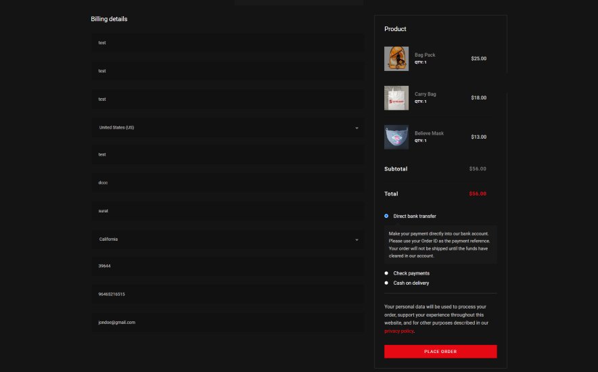This screenshot has height=372, width=598.
Task: Click the address field containing dccc
Action: tap(227, 183)
